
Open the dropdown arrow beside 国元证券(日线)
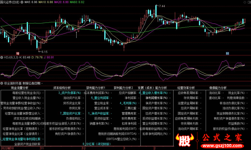point(22,2)
